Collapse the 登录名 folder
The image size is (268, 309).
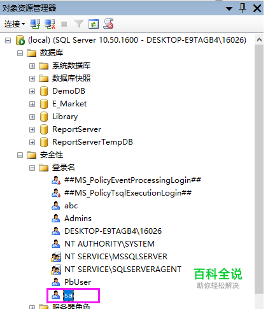coord(32,168)
